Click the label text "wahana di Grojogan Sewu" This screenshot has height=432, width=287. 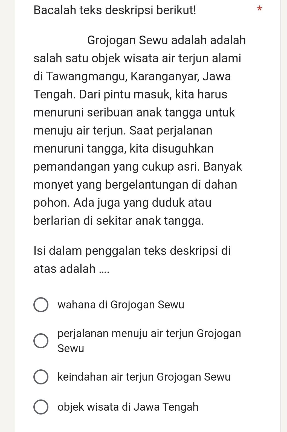point(121,305)
